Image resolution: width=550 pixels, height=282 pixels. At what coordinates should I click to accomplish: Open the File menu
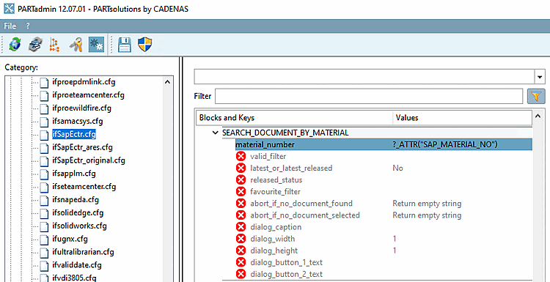[10, 26]
